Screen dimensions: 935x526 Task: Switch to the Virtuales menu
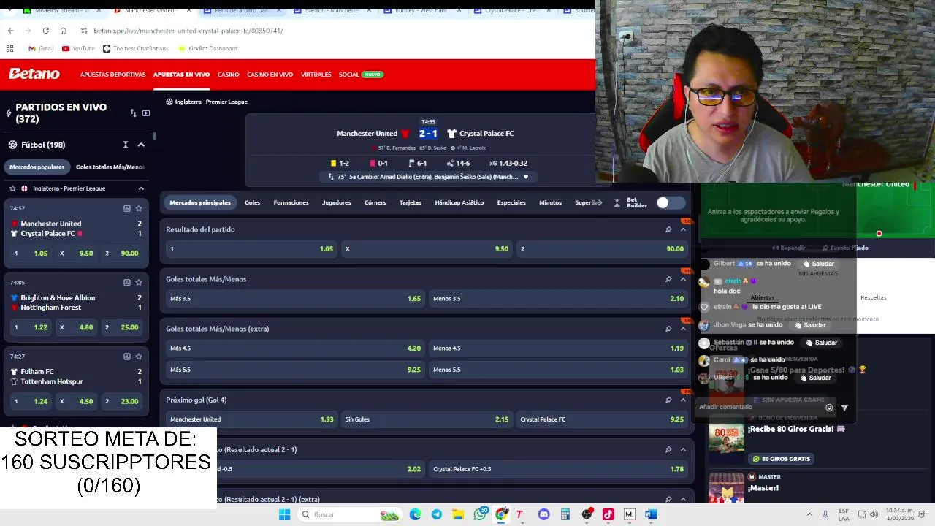[316, 75]
